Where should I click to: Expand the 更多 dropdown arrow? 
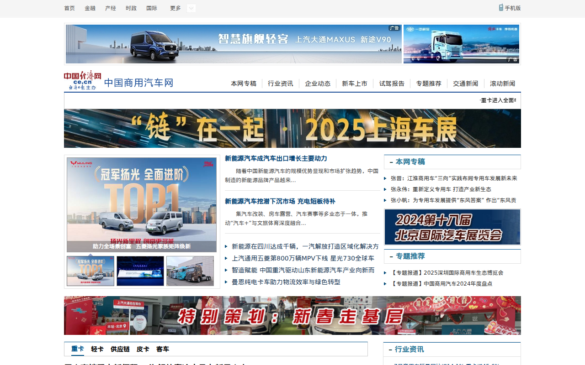191,8
